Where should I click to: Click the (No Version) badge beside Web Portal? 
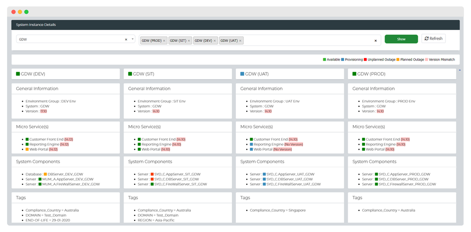(283, 149)
